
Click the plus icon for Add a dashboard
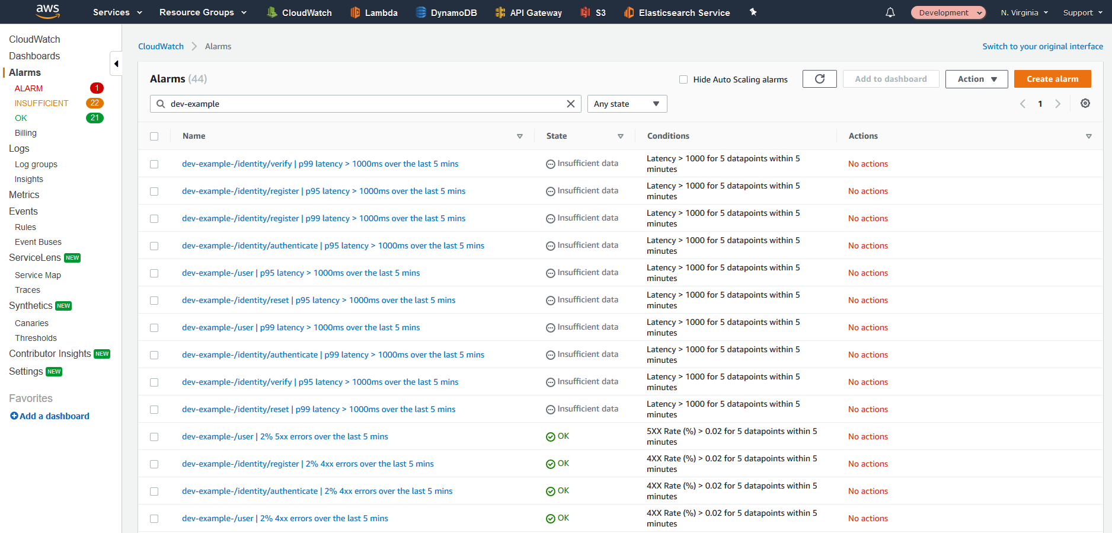14,416
